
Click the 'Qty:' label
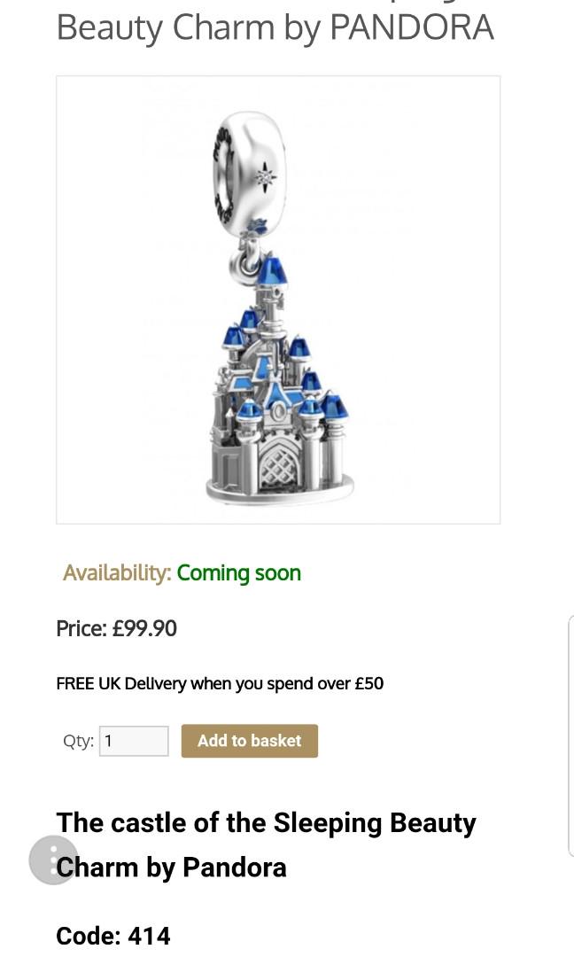point(78,741)
